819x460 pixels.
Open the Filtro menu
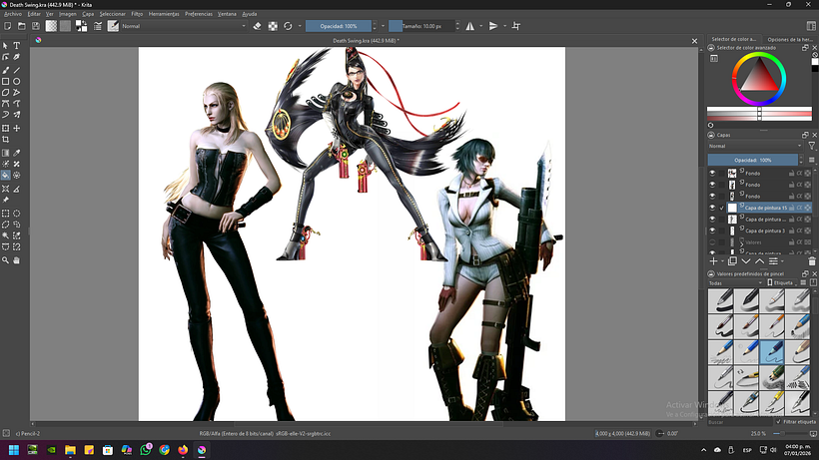click(137, 14)
